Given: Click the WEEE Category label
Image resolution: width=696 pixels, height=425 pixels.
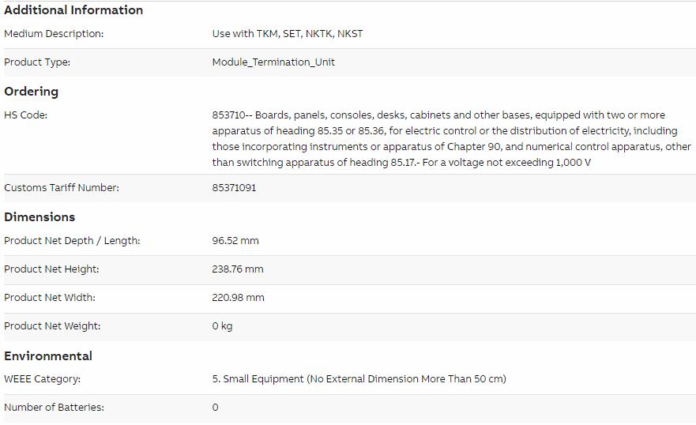Looking at the screenshot, I should [x=42, y=379].
